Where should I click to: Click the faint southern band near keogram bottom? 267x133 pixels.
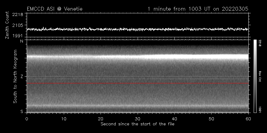tap(138, 106)
